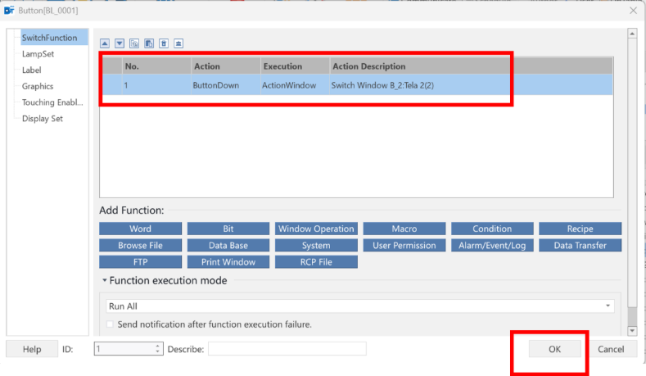Add a Word function
Image resolution: width=646 pixels, height=376 pixels.
coord(141,229)
